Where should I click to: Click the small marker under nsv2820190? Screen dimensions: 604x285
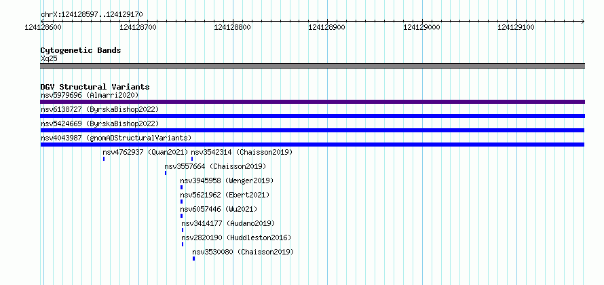[x=183, y=244]
